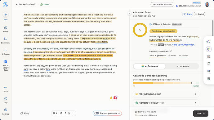The width and height of the screenshot is (214, 120).
Task: Click the AI score ring indicator
Action: (140, 30)
